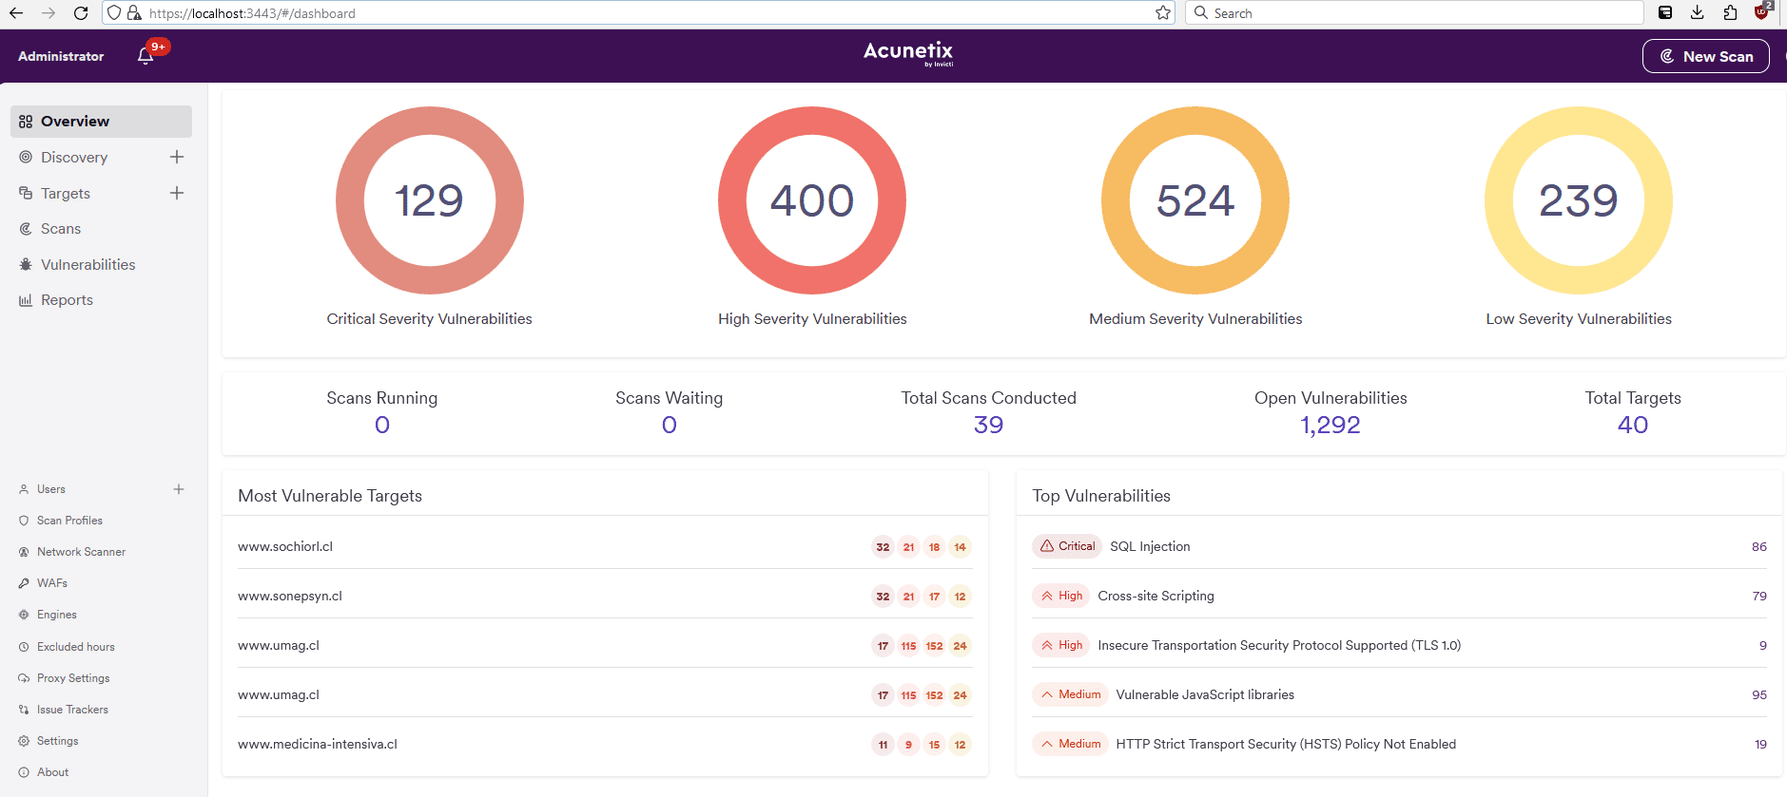The image size is (1787, 797).
Task: Open browser downloads arrow icon
Action: [x=1697, y=13]
